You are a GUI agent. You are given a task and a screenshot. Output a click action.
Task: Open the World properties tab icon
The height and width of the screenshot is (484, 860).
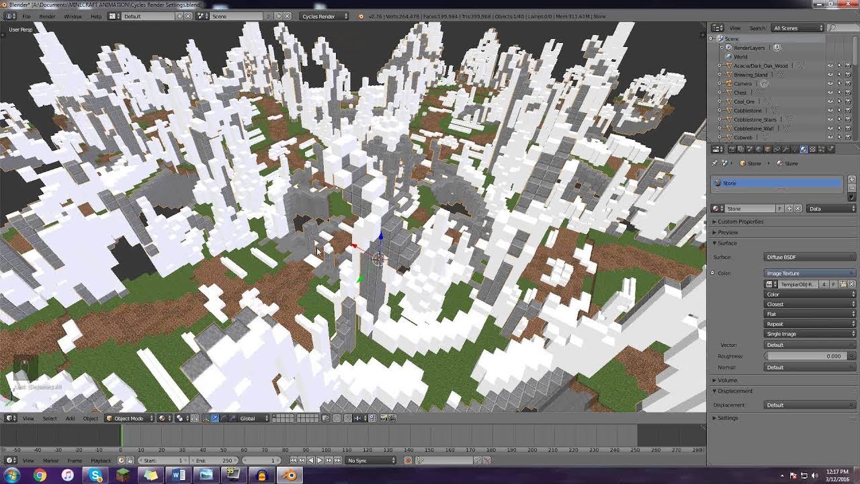click(x=759, y=149)
